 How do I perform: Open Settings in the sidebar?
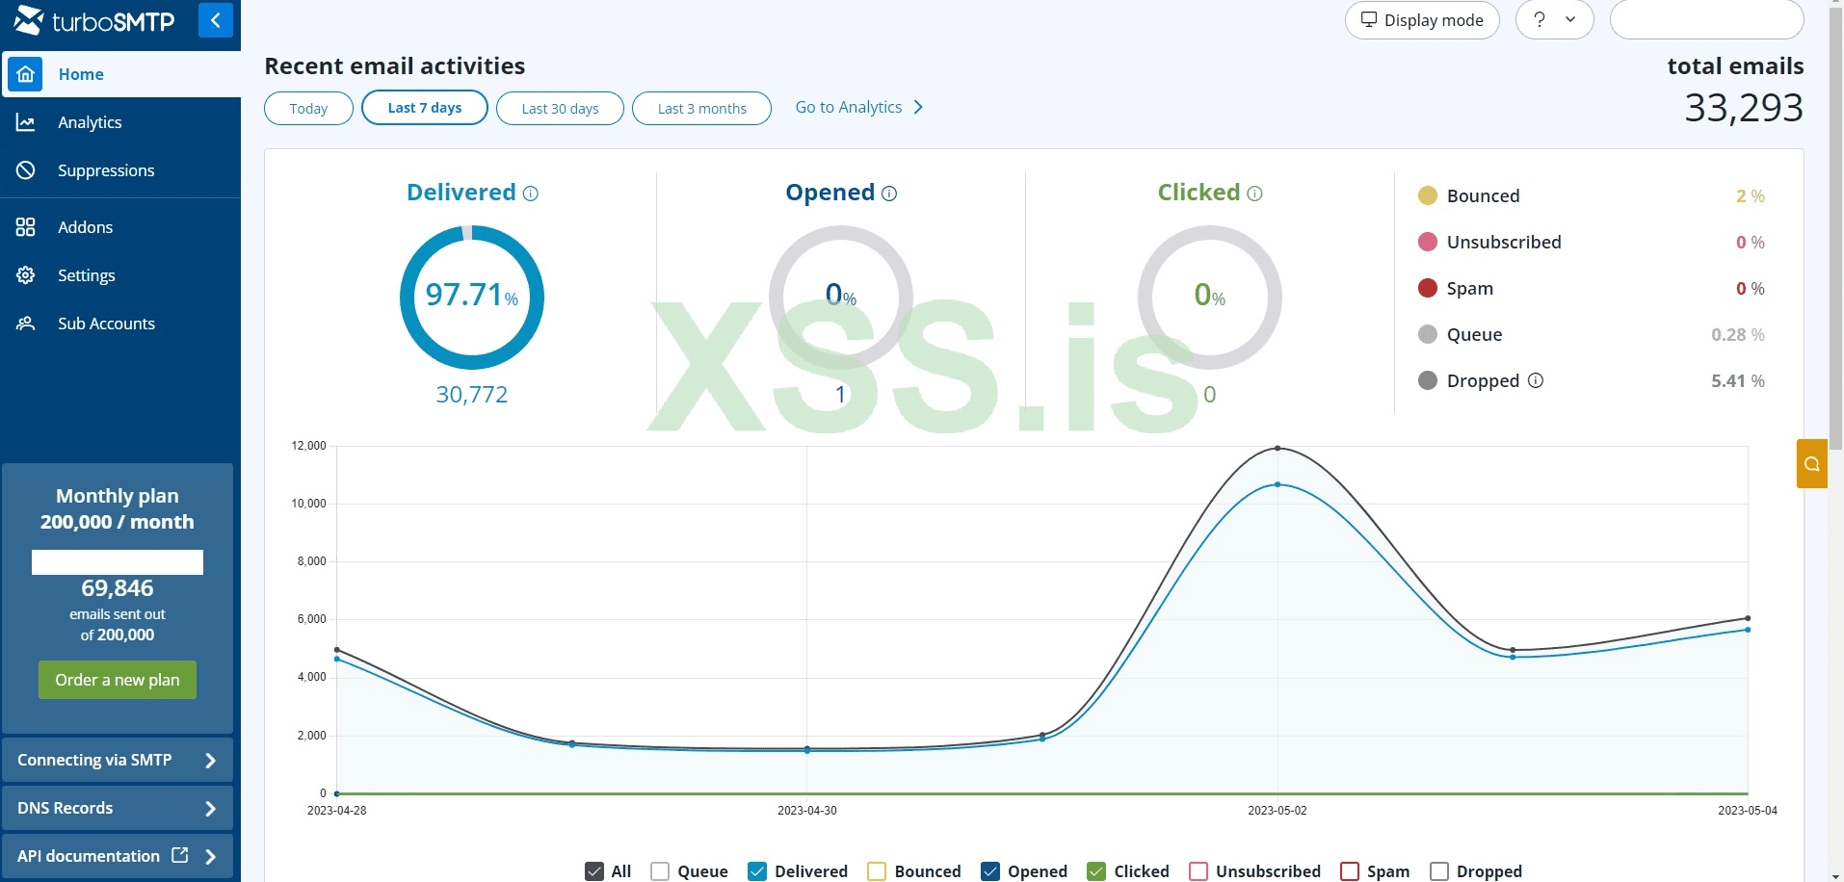[120, 275]
